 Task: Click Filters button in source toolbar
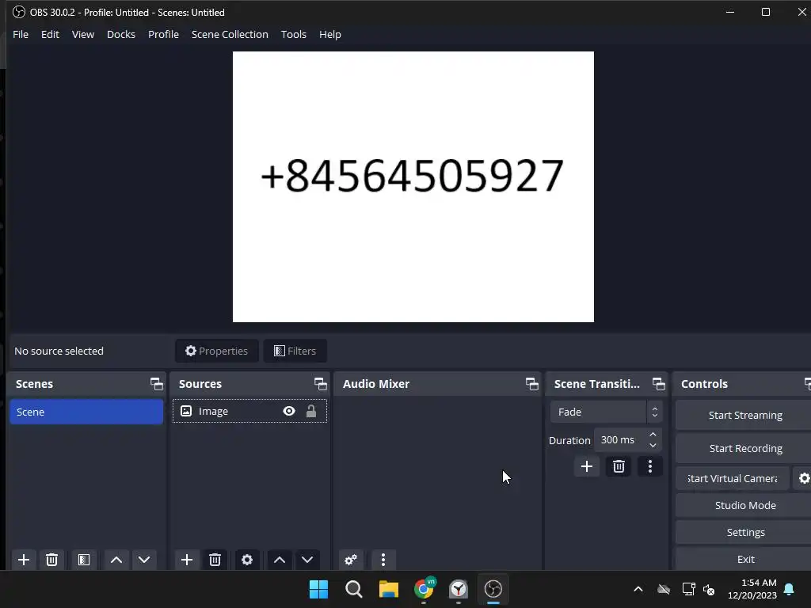point(295,351)
